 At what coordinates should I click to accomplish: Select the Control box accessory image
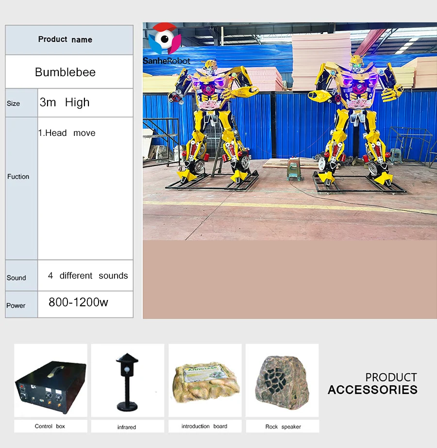click(x=51, y=380)
